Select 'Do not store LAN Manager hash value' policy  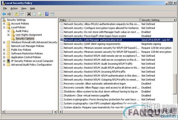[102, 32]
